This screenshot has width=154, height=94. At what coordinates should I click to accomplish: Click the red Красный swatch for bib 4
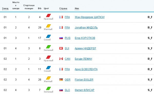pos(49,15)
